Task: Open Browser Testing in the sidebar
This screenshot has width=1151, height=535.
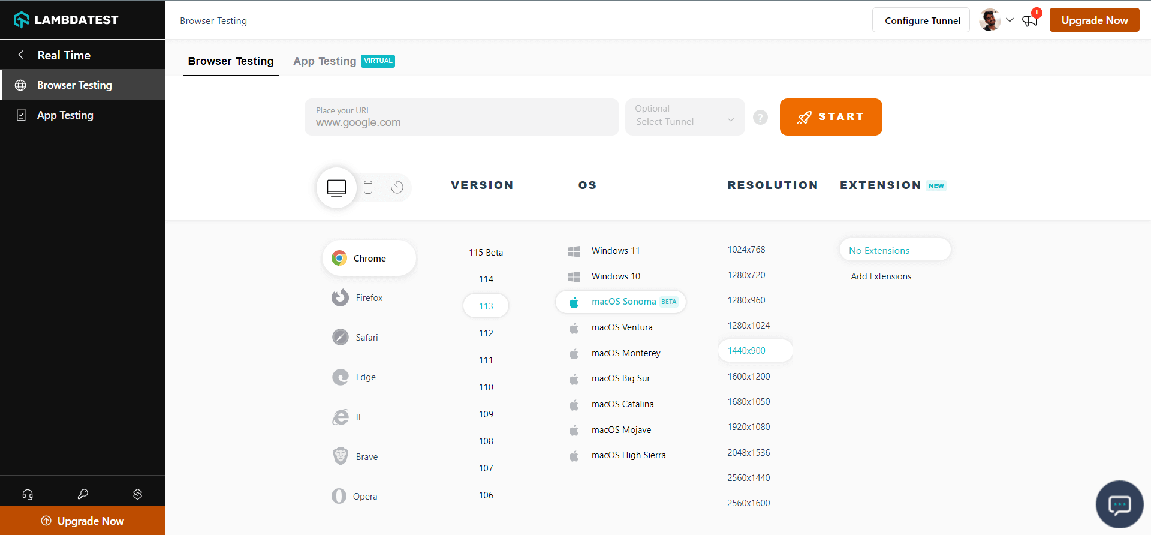Action: 83,85
